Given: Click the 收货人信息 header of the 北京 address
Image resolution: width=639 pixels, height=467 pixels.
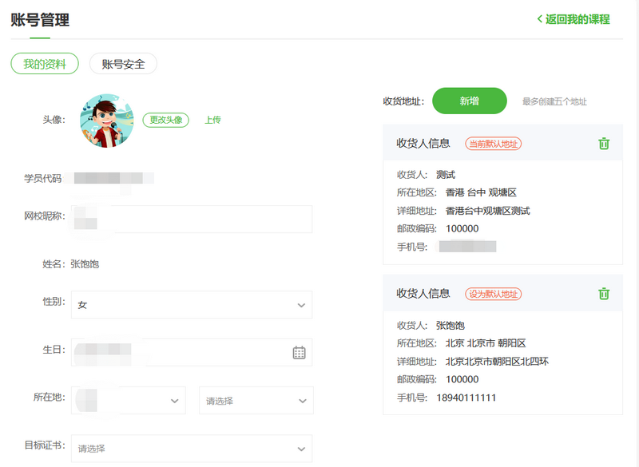Looking at the screenshot, I should click(423, 294).
